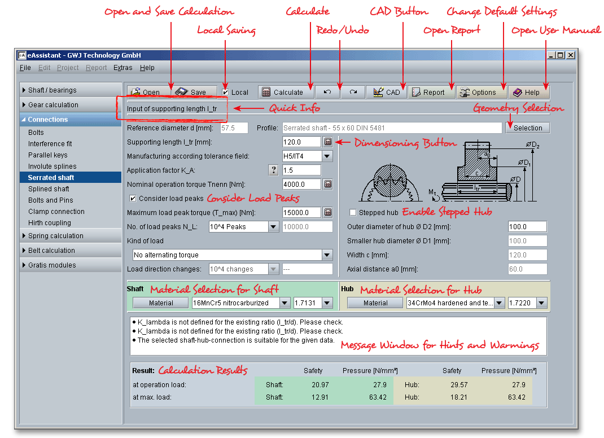Open the File menu

pos(25,68)
